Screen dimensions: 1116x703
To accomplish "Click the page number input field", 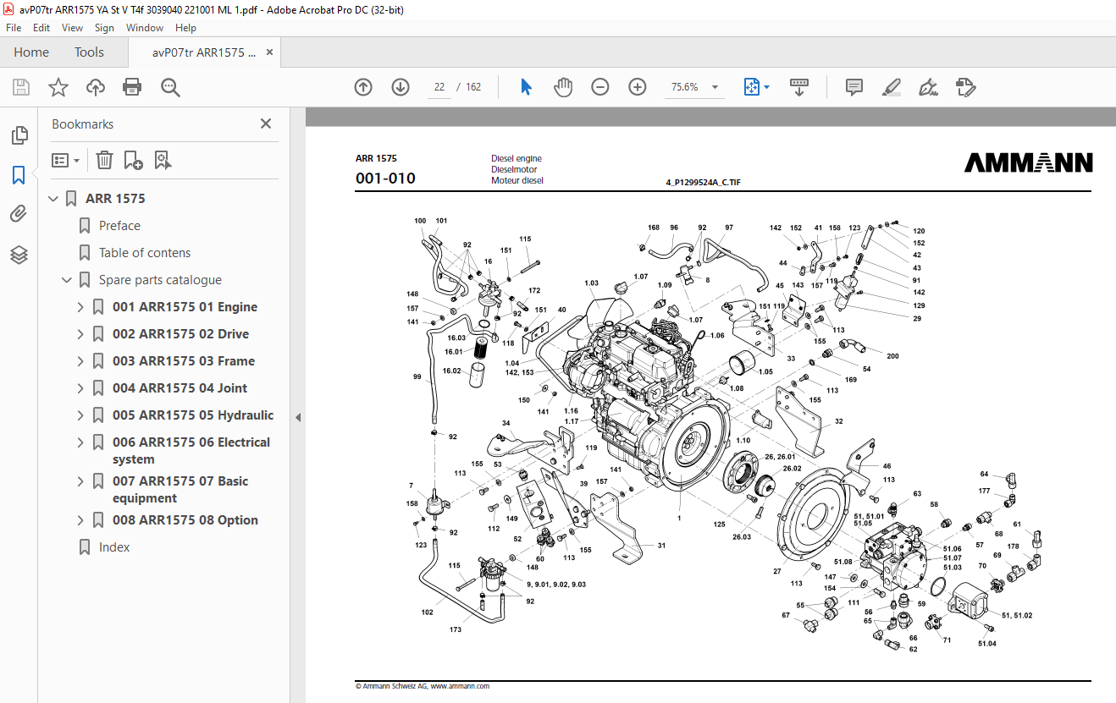I will (x=439, y=87).
